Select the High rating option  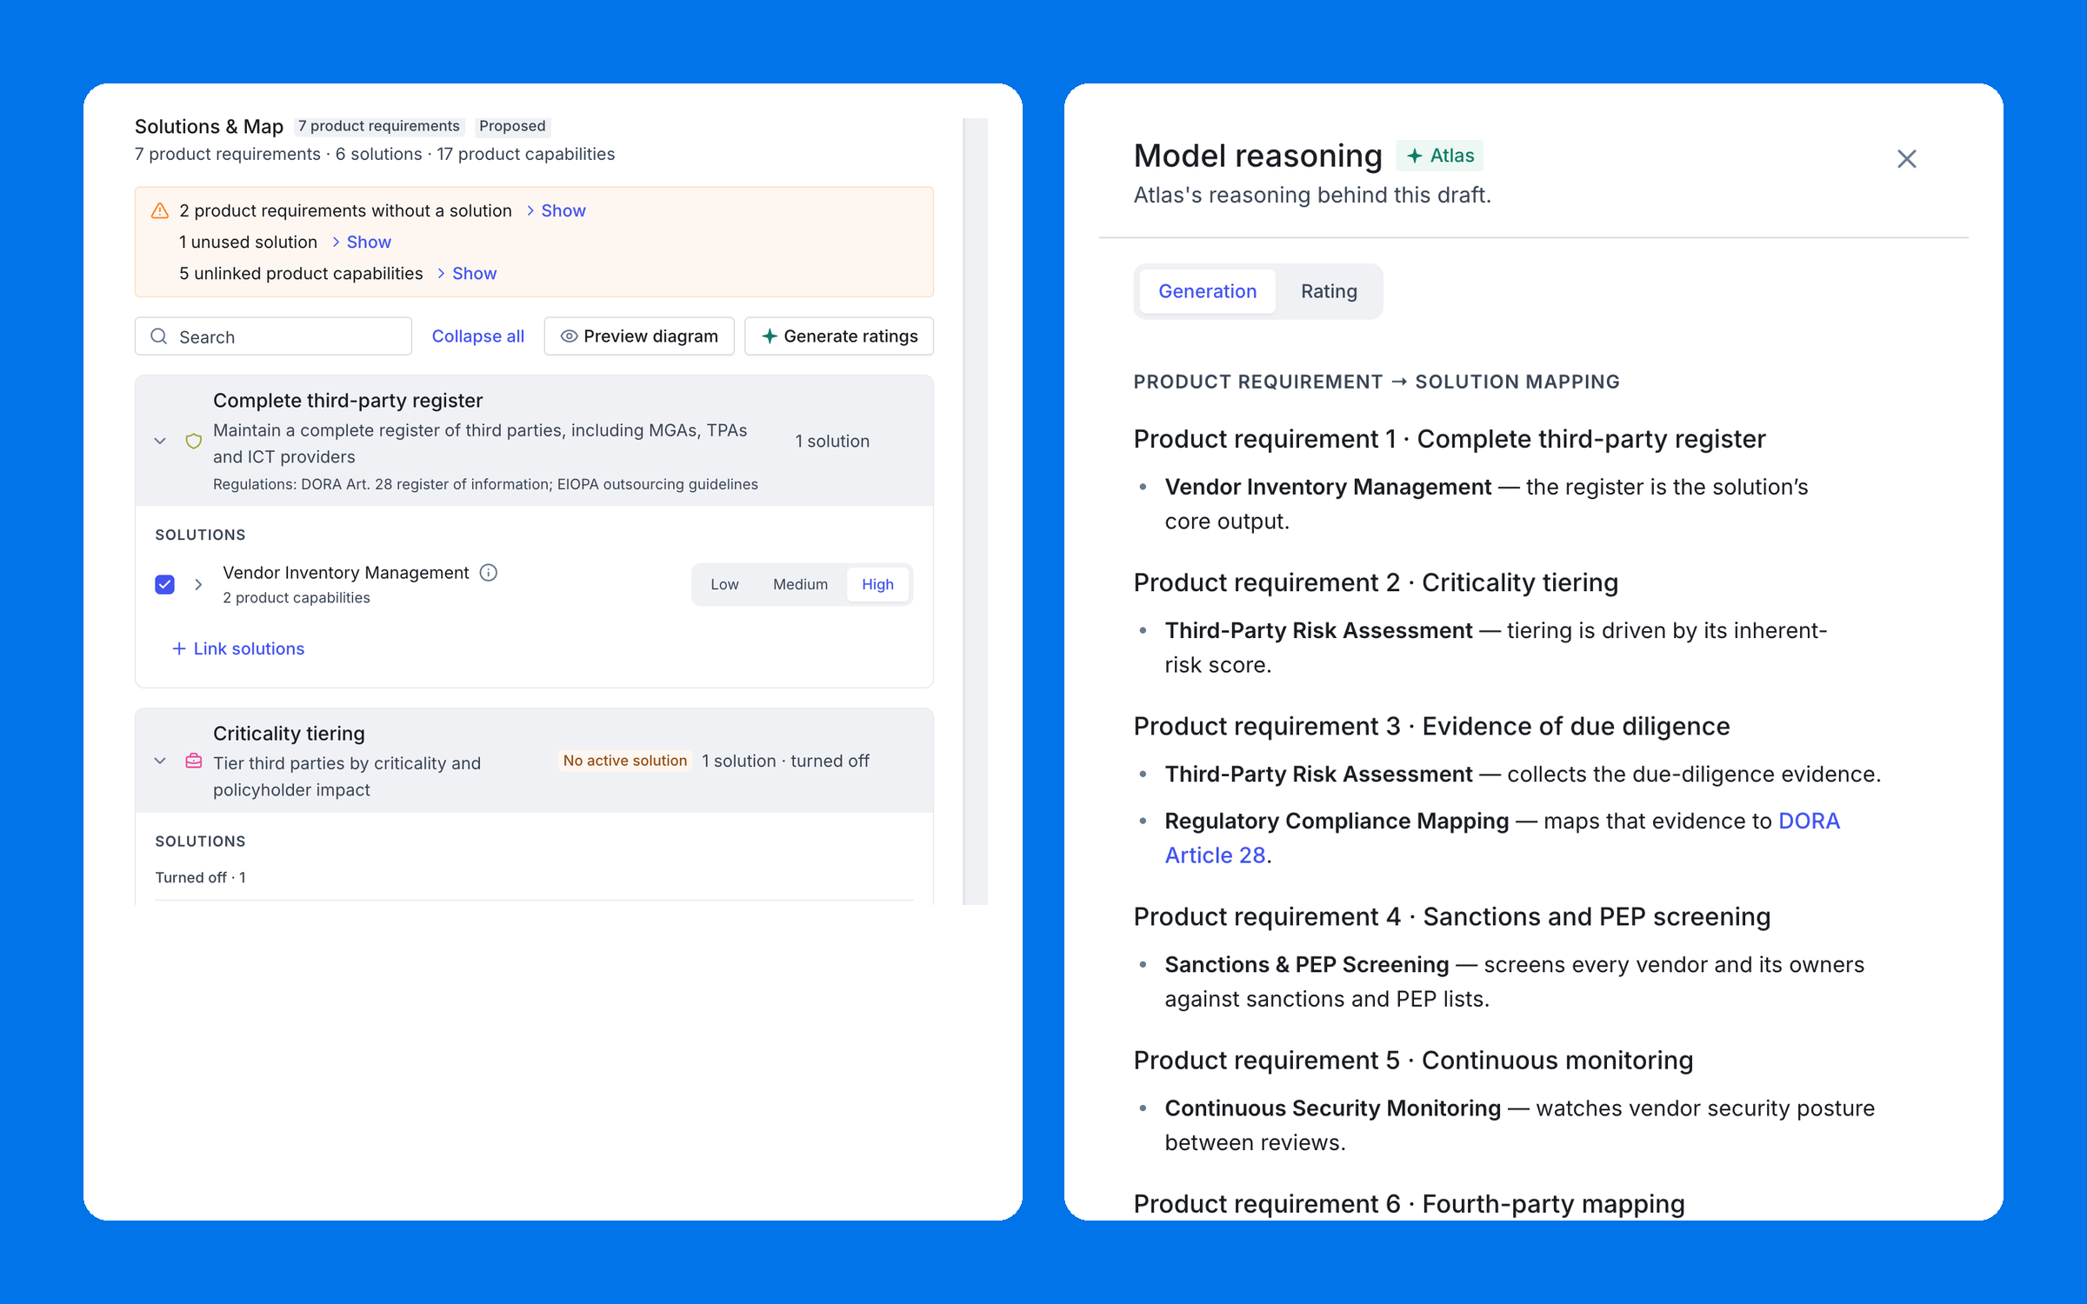click(877, 584)
